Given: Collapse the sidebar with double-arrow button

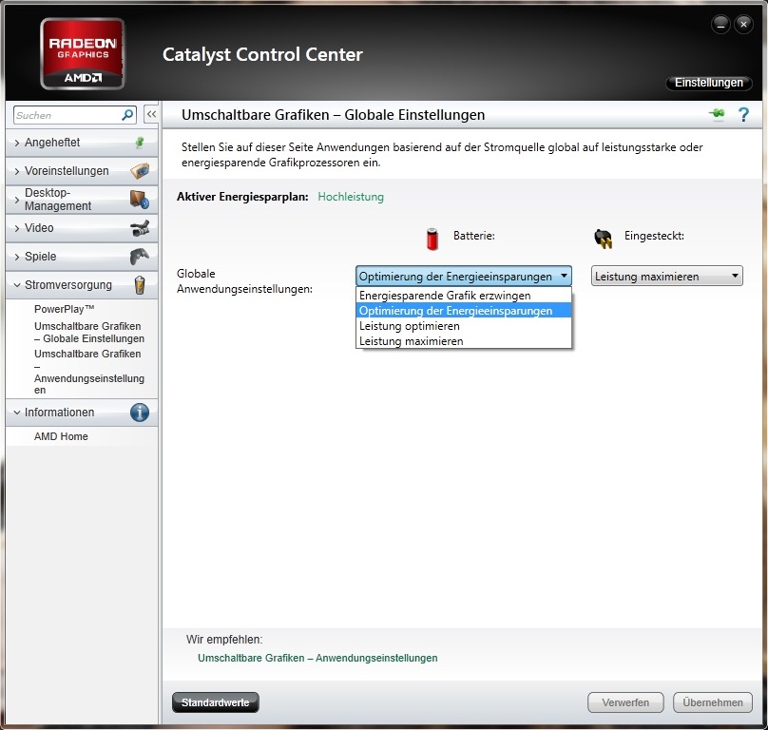Looking at the screenshot, I should pos(151,115).
